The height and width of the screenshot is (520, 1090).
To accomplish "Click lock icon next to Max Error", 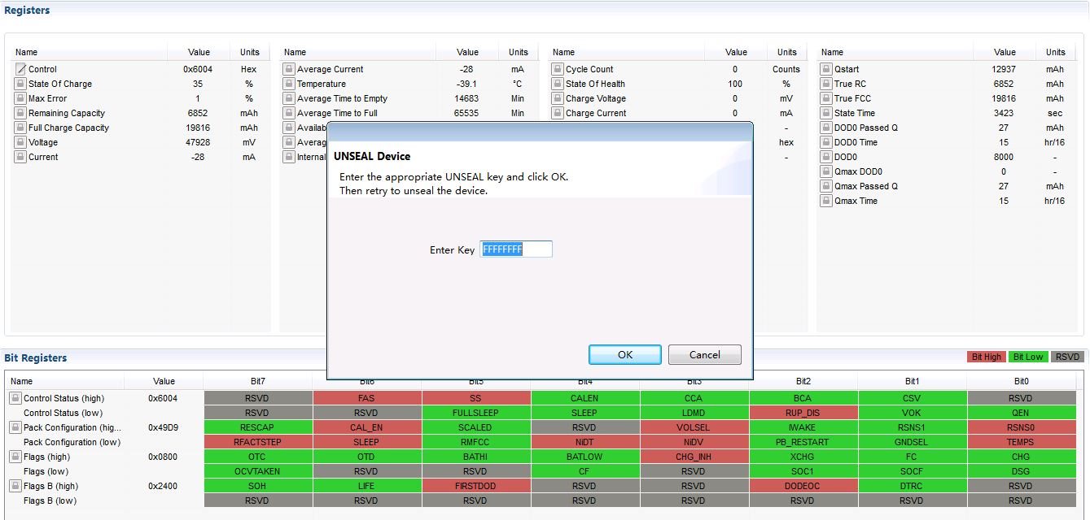I will pyautogui.click(x=20, y=98).
